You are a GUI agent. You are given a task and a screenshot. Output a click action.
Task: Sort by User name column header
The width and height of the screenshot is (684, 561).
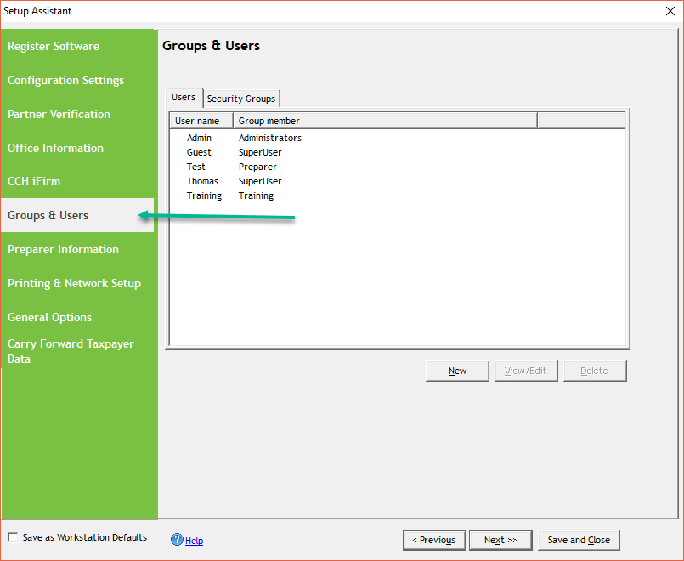(x=201, y=121)
